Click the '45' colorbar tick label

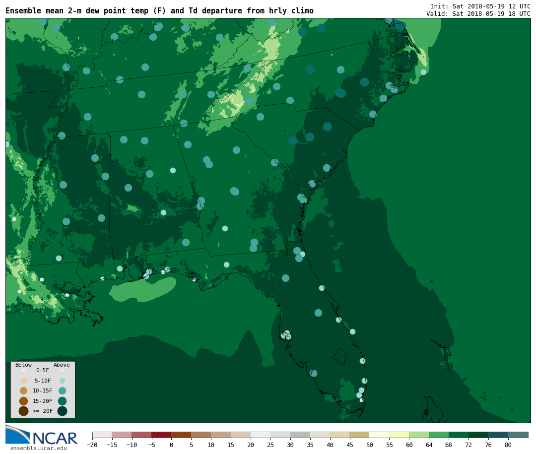350,445
